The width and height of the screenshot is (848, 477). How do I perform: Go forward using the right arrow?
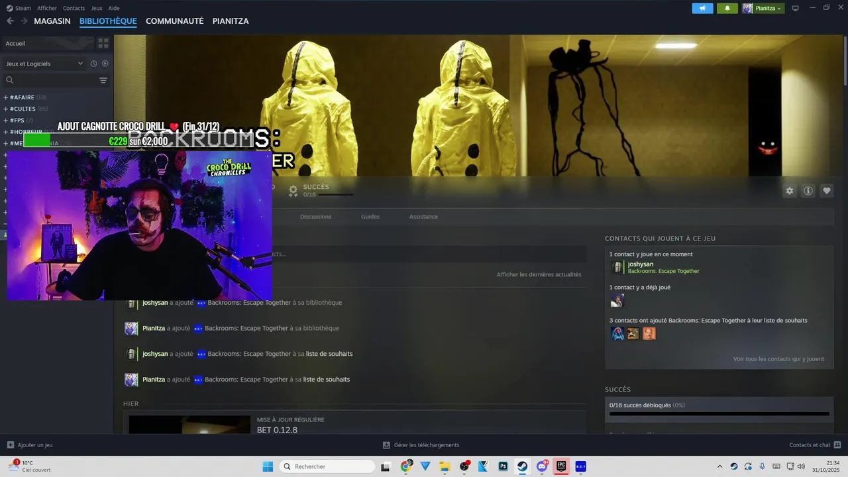[24, 21]
